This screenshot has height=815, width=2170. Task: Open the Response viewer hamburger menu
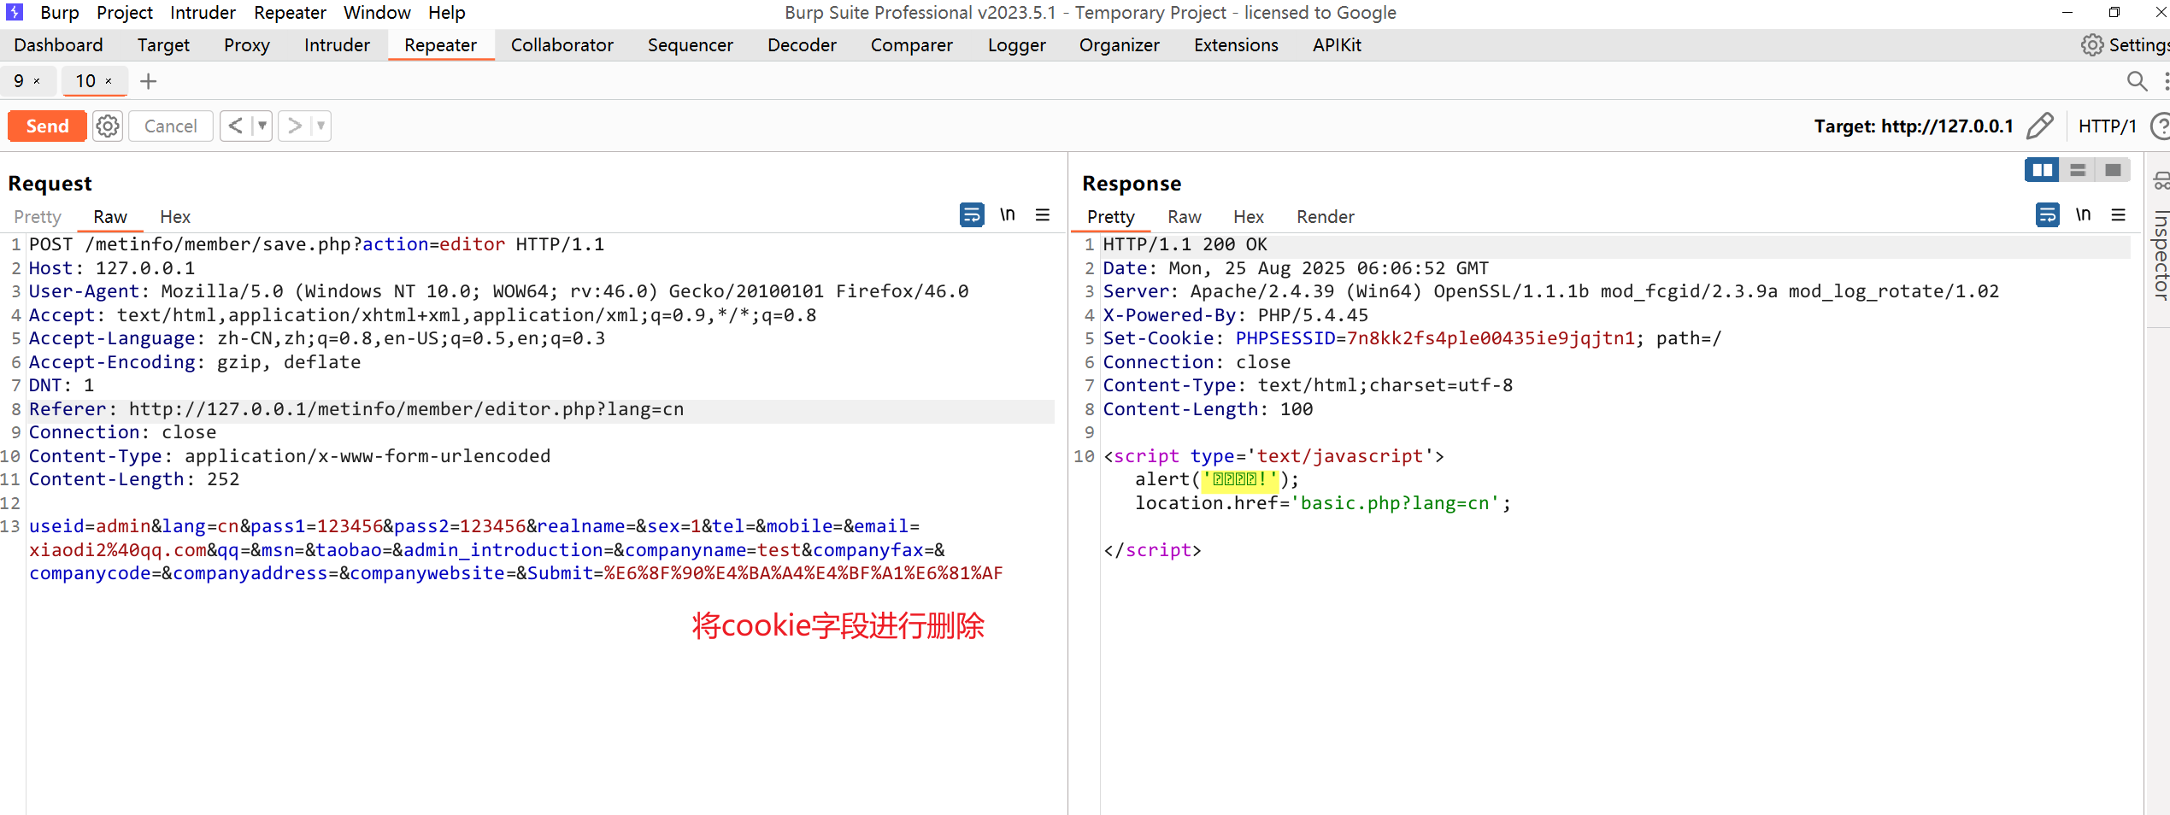2119,214
